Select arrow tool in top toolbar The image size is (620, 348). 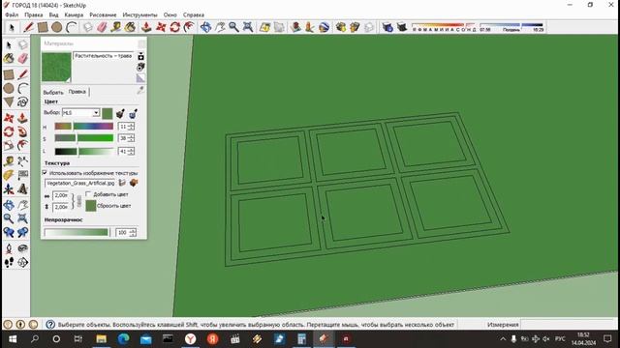point(11,27)
